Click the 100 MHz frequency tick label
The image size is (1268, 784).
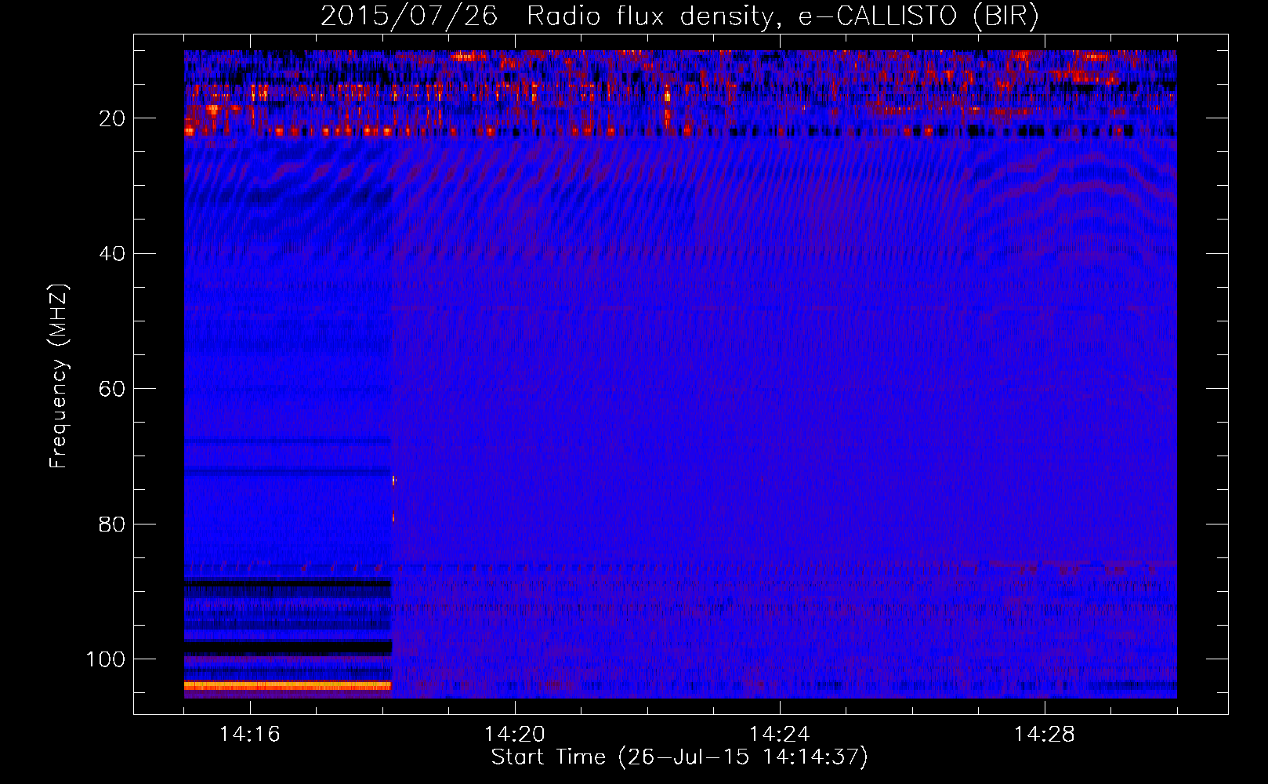coord(106,659)
